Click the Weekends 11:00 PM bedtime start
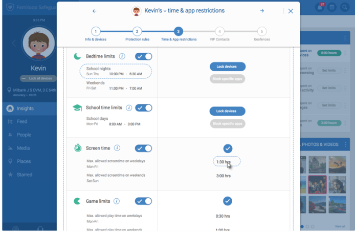The width and height of the screenshot is (355, 232). 116,88
